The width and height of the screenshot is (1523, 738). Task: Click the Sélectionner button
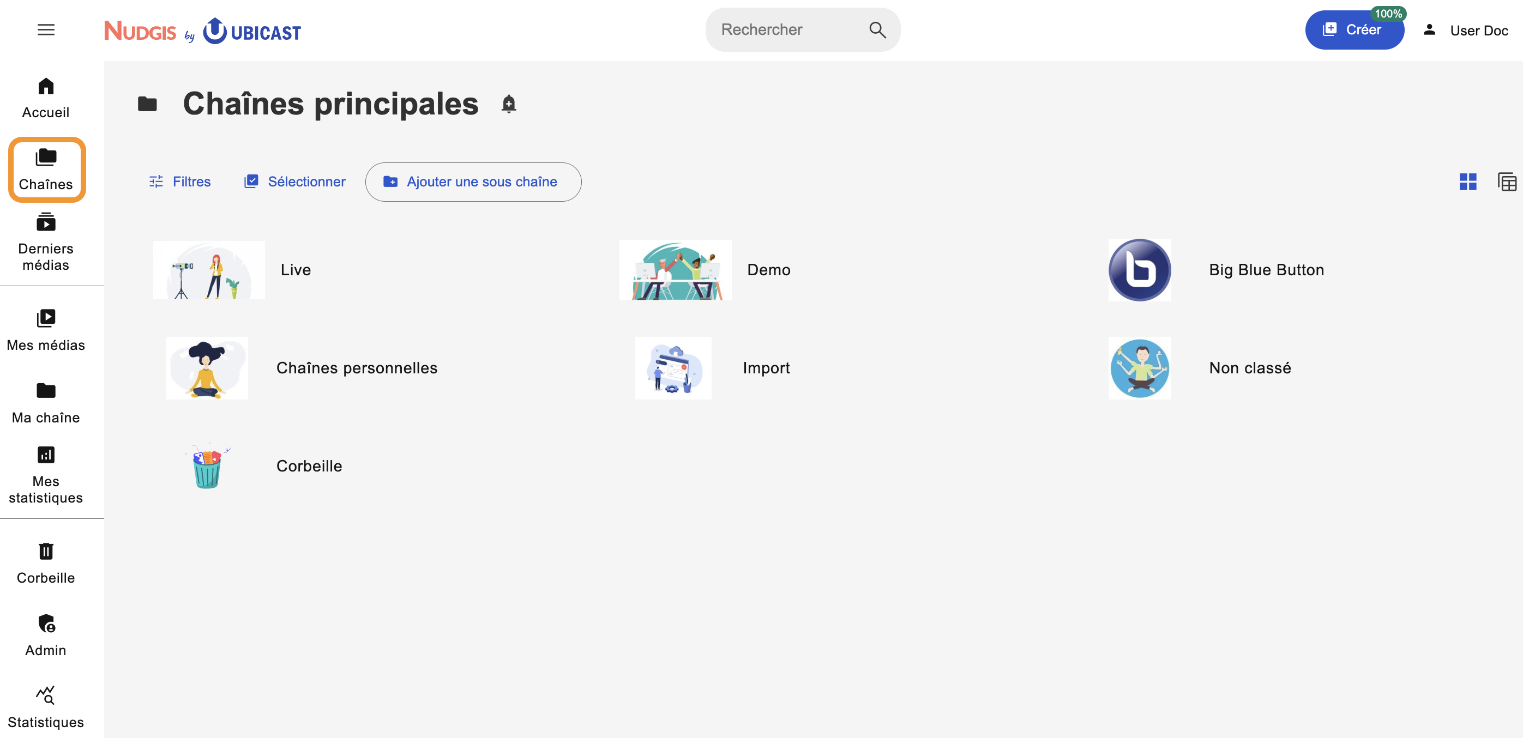tap(294, 182)
